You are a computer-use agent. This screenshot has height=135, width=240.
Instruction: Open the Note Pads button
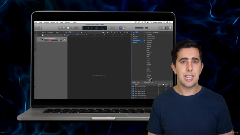coord(163,28)
